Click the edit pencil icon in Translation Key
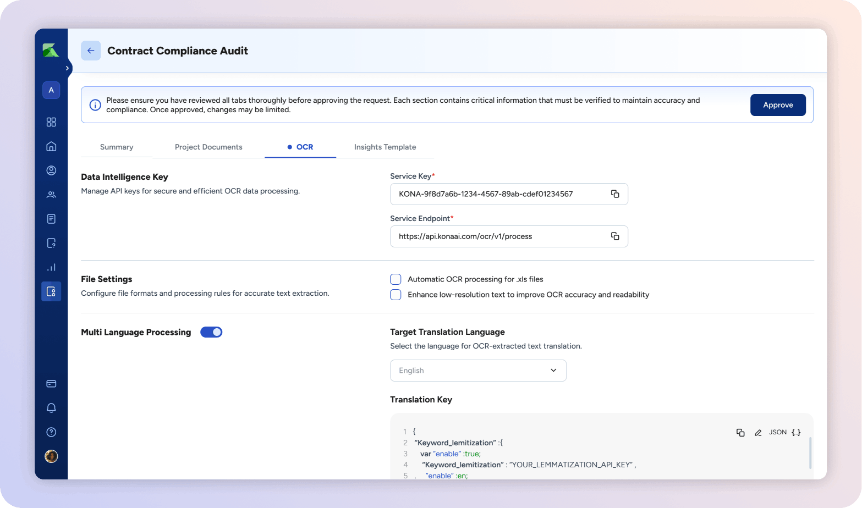The image size is (862, 508). (758, 433)
